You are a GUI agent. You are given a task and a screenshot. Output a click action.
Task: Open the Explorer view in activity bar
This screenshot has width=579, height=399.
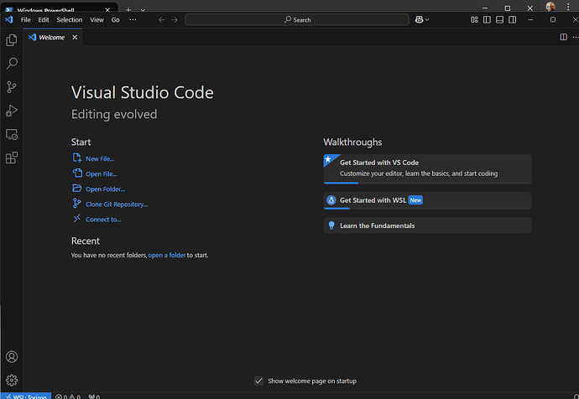coord(12,39)
